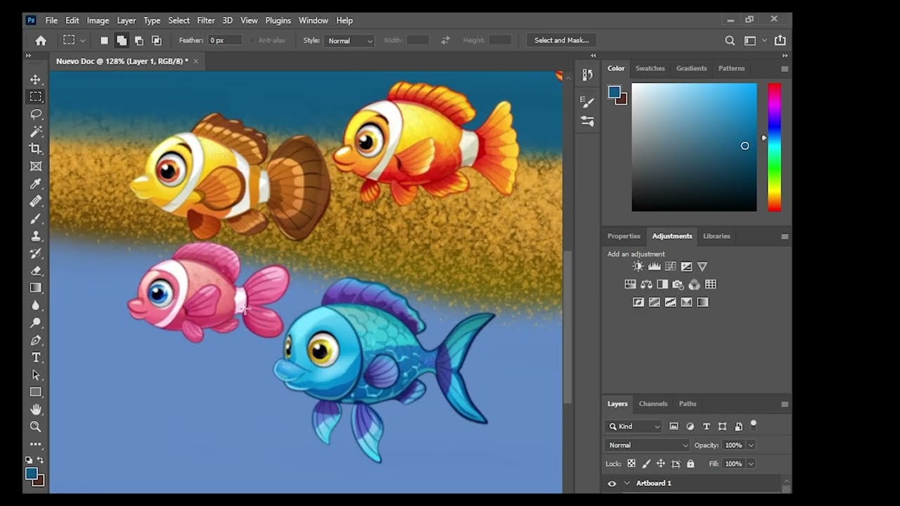Expand the Opacity slider dropdown arrow
Screen dimensions: 900x506
[751, 445]
